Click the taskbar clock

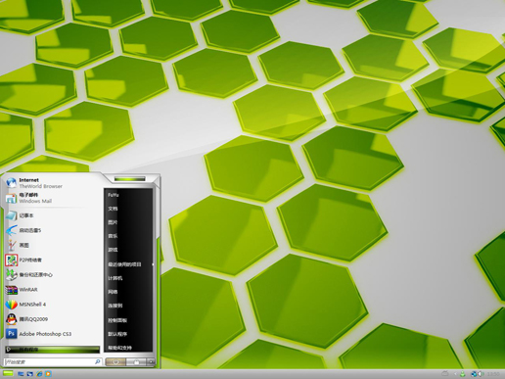coord(493,374)
